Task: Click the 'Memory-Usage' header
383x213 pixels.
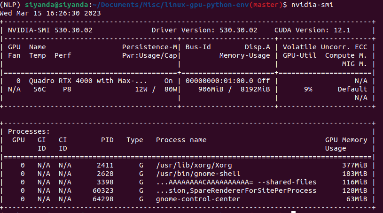Action: (245, 55)
